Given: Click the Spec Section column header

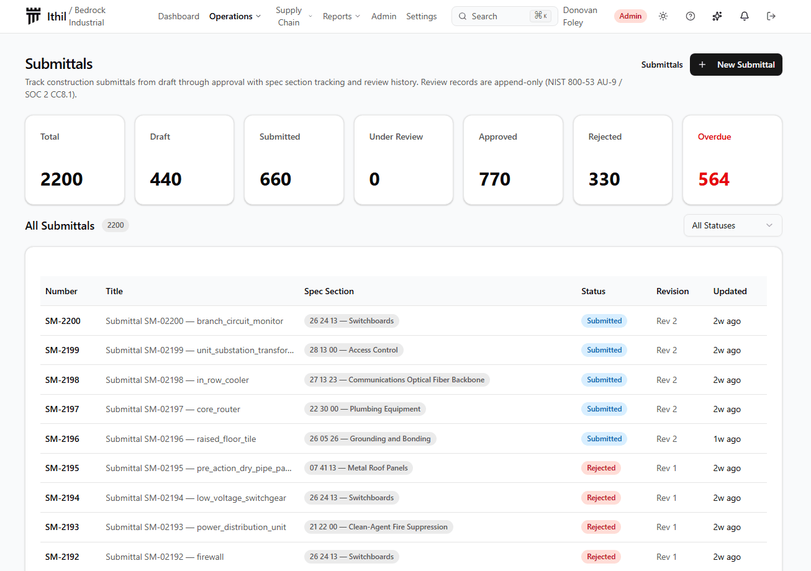Looking at the screenshot, I should pyautogui.click(x=329, y=291).
